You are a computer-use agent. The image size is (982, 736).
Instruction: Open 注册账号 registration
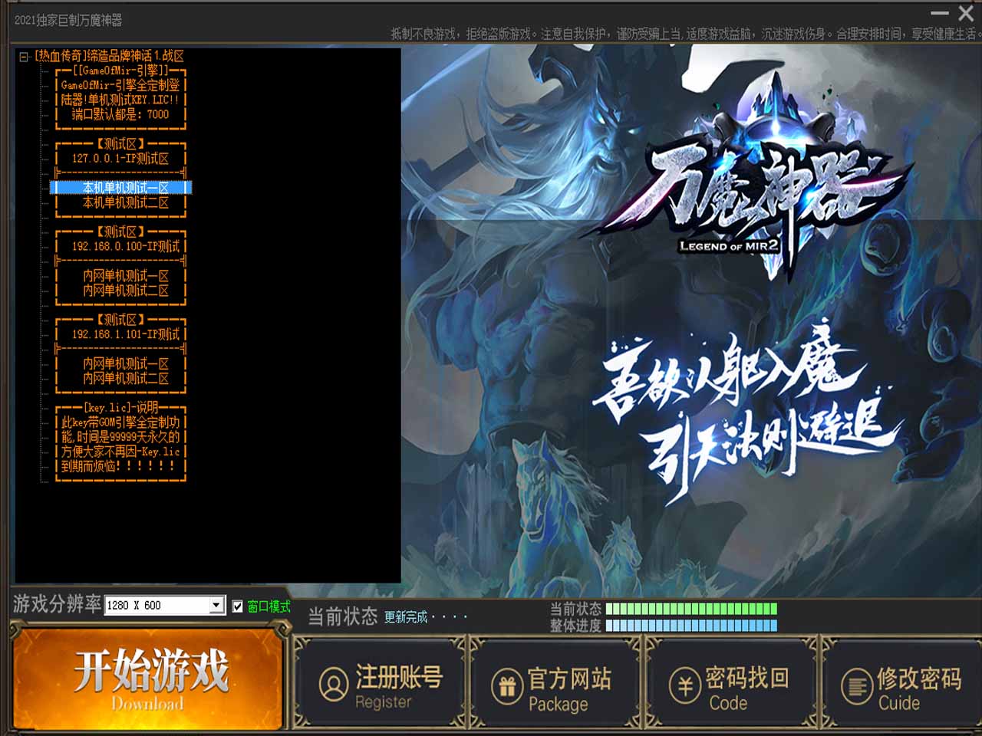pos(381,683)
